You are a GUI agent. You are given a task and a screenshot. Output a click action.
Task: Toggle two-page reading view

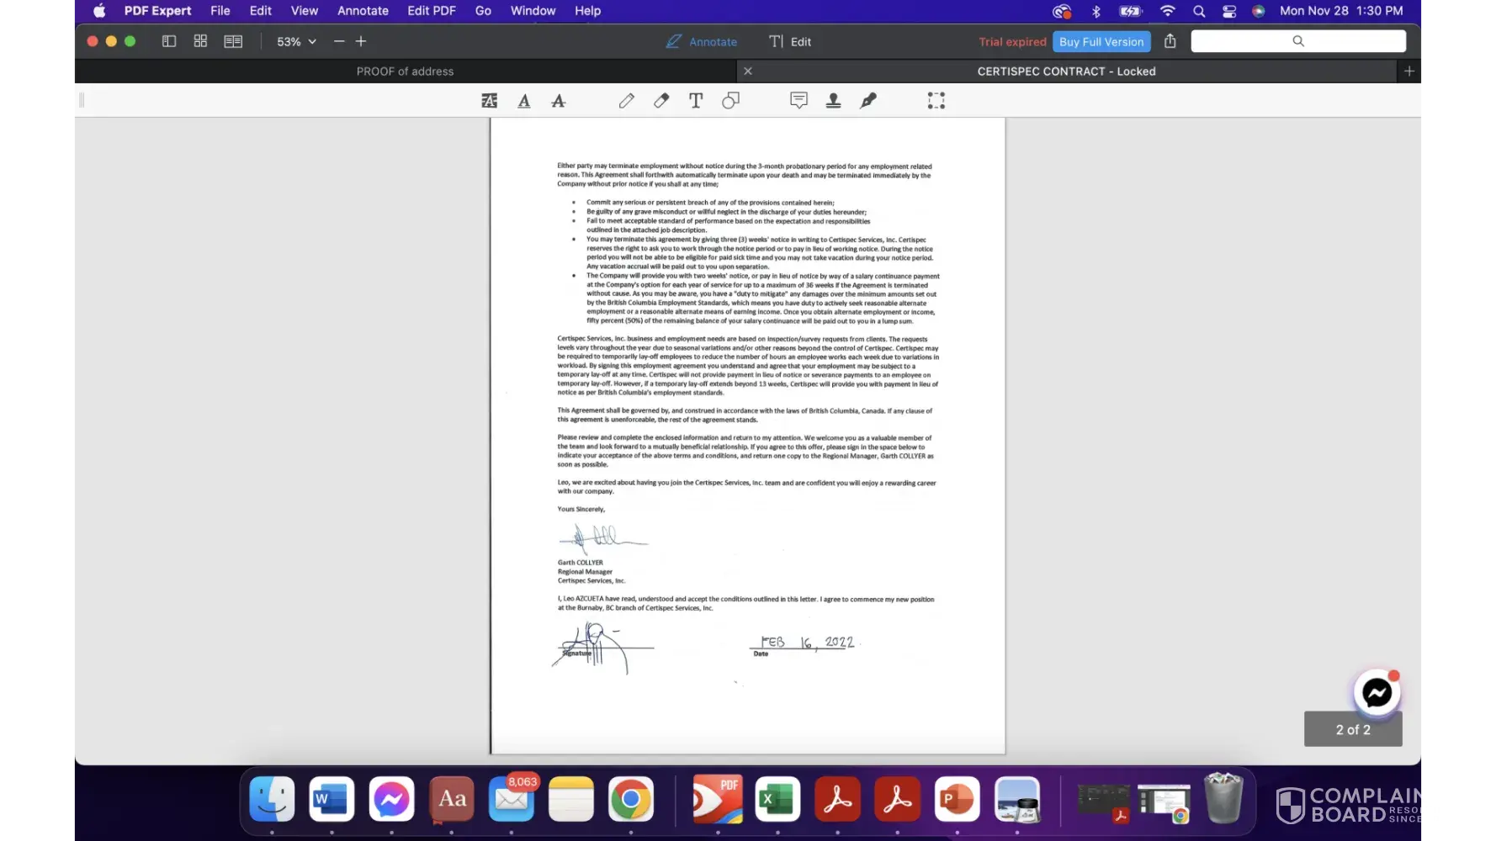point(233,41)
